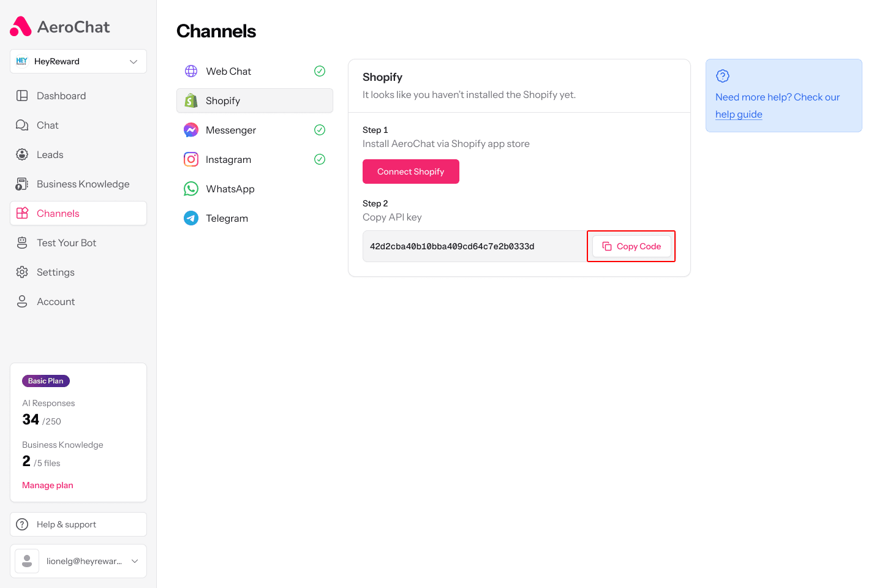The width and height of the screenshot is (882, 588).
Task: Select the Messenger channel
Action: pos(255,130)
